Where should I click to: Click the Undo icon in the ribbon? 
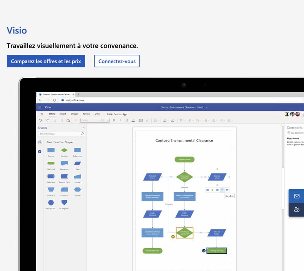41,120
